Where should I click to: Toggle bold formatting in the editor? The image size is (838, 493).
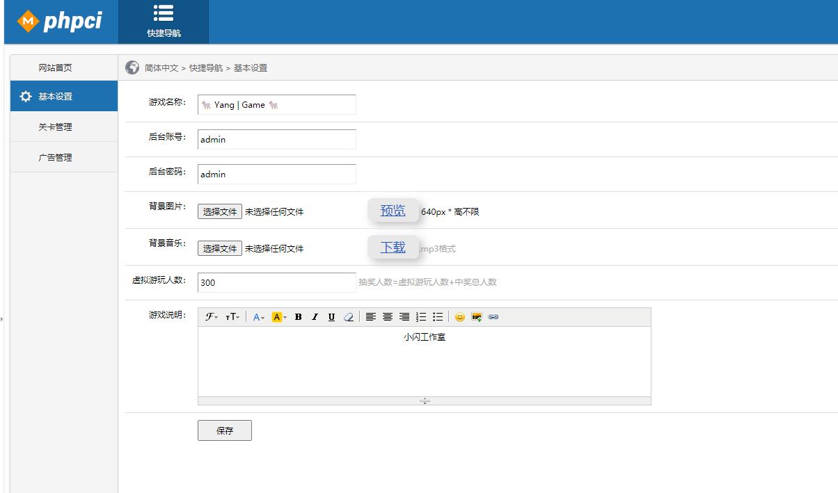298,317
